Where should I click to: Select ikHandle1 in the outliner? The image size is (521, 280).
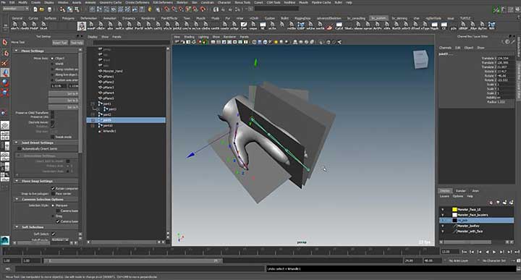coord(109,131)
